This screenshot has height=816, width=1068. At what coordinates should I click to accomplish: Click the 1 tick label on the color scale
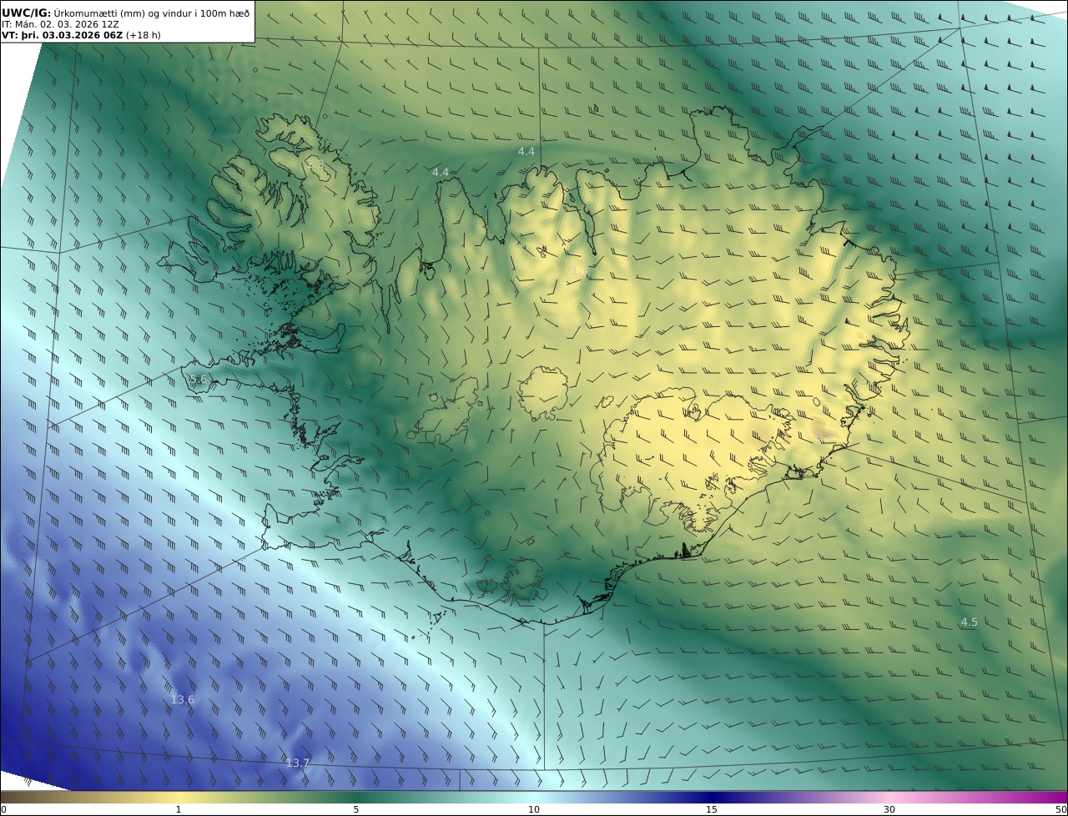pyautogui.click(x=179, y=809)
